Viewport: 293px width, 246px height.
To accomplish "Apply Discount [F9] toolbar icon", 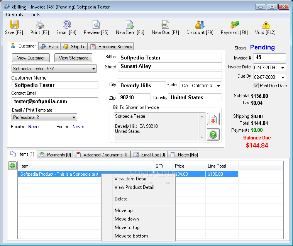I will click(x=200, y=24).
